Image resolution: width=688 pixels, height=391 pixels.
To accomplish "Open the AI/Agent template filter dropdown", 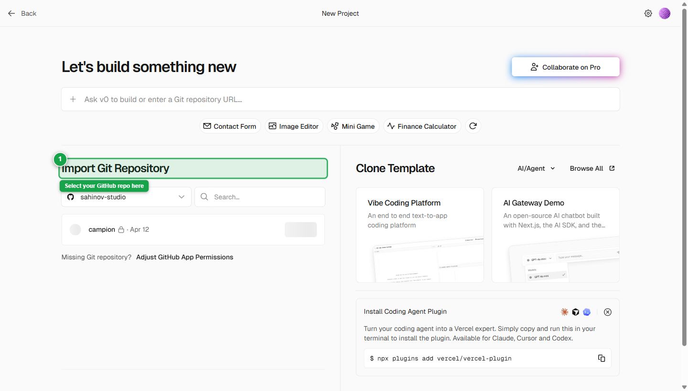I will point(536,168).
